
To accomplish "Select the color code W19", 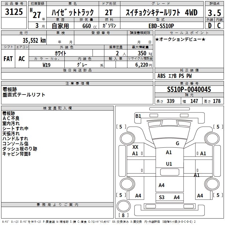I will (x=47, y=65).
